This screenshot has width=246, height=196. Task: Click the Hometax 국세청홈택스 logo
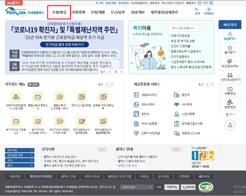tap(25, 12)
